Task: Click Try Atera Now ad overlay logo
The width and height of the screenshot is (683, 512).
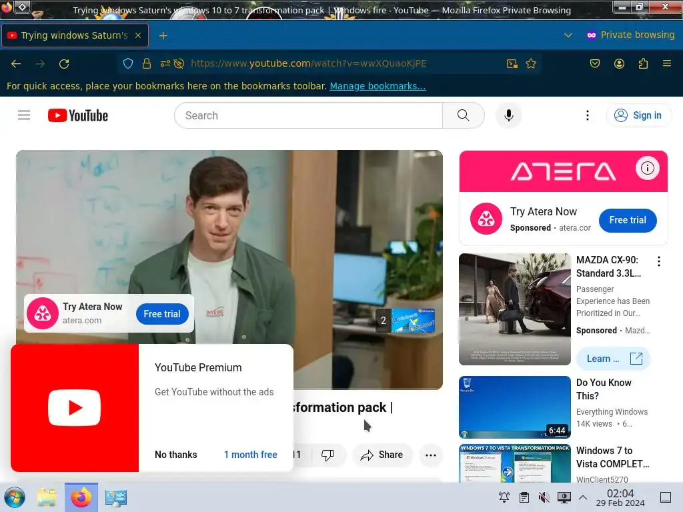Action: (43, 313)
